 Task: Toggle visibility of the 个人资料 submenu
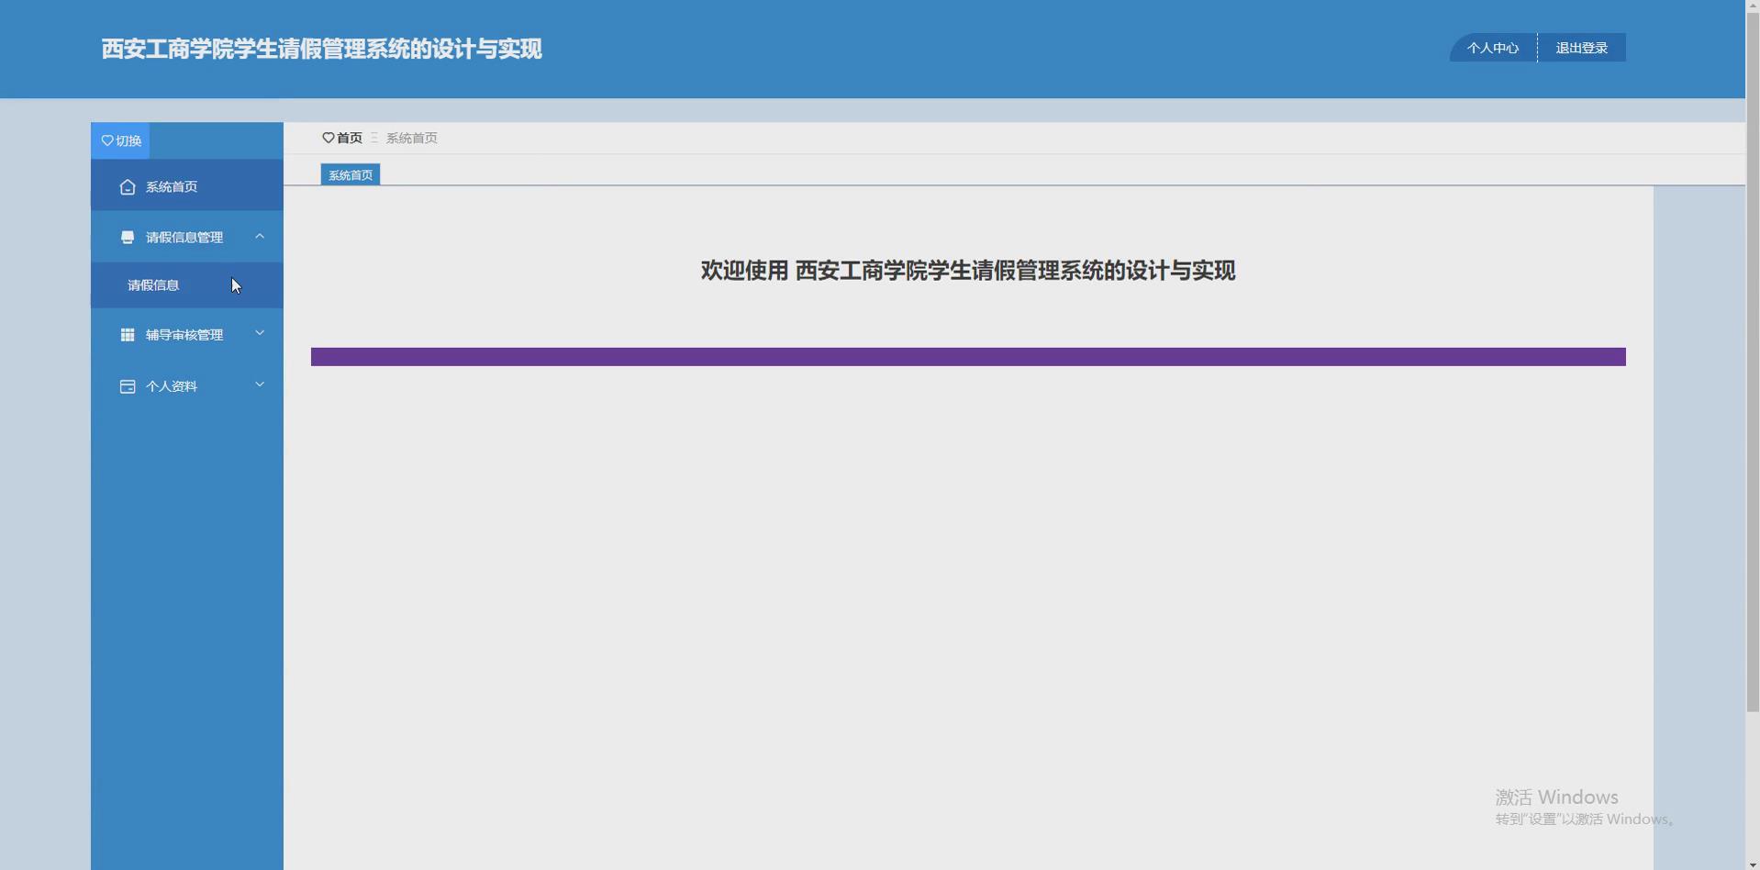[x=260, y=384]
